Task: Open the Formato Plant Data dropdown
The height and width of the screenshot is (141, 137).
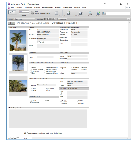Action: pyautogui.click(x=24, y=19)
